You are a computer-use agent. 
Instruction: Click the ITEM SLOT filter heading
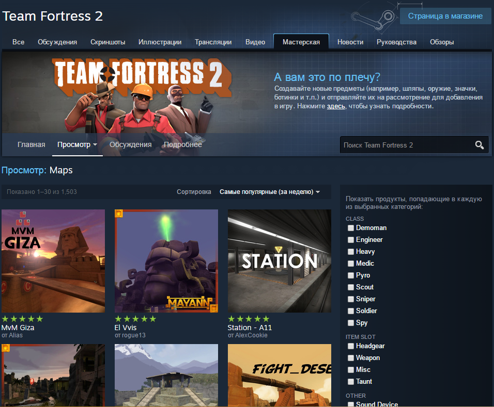360,337
